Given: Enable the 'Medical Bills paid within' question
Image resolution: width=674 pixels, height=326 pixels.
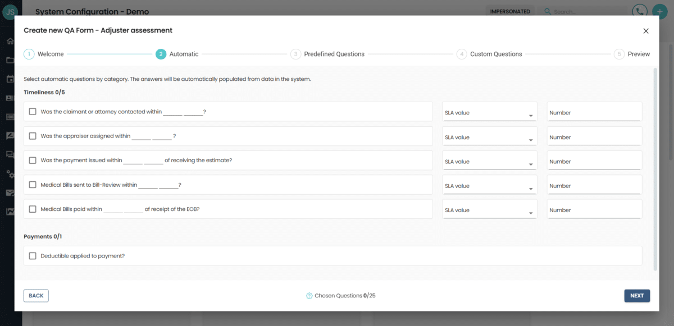Looking at the screenshot, I should tap(33, 209).
